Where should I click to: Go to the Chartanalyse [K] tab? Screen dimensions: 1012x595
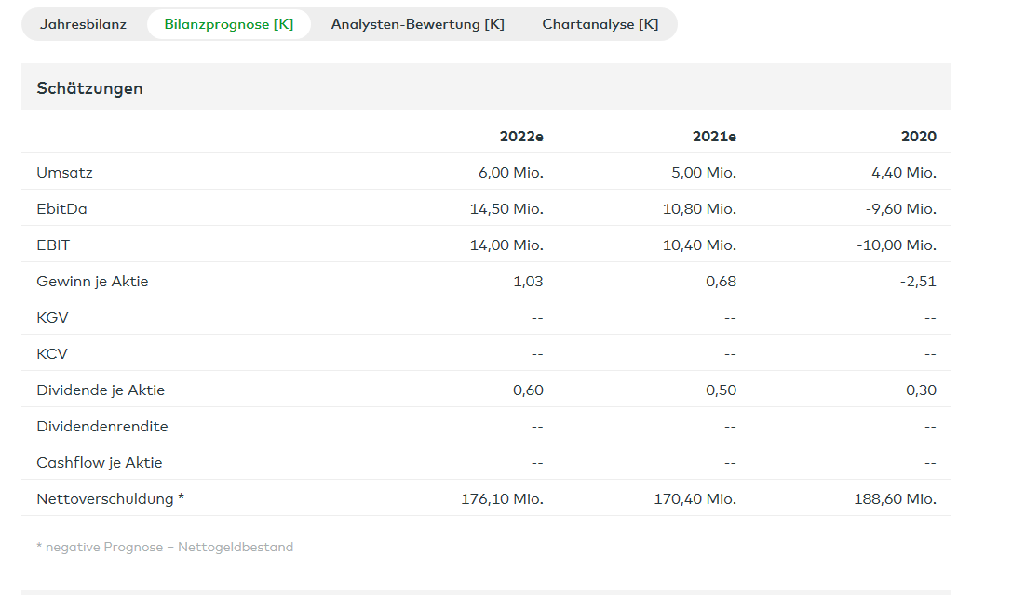point(600,24)
